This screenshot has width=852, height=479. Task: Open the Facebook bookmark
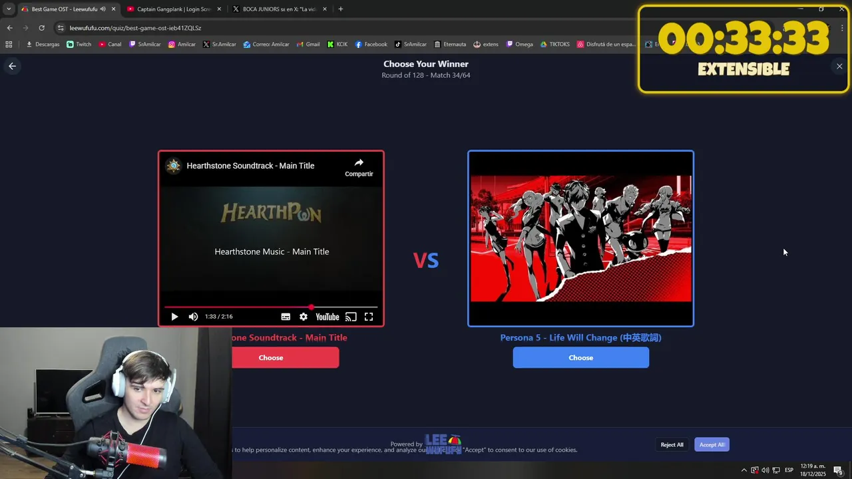tap(371, 45)
